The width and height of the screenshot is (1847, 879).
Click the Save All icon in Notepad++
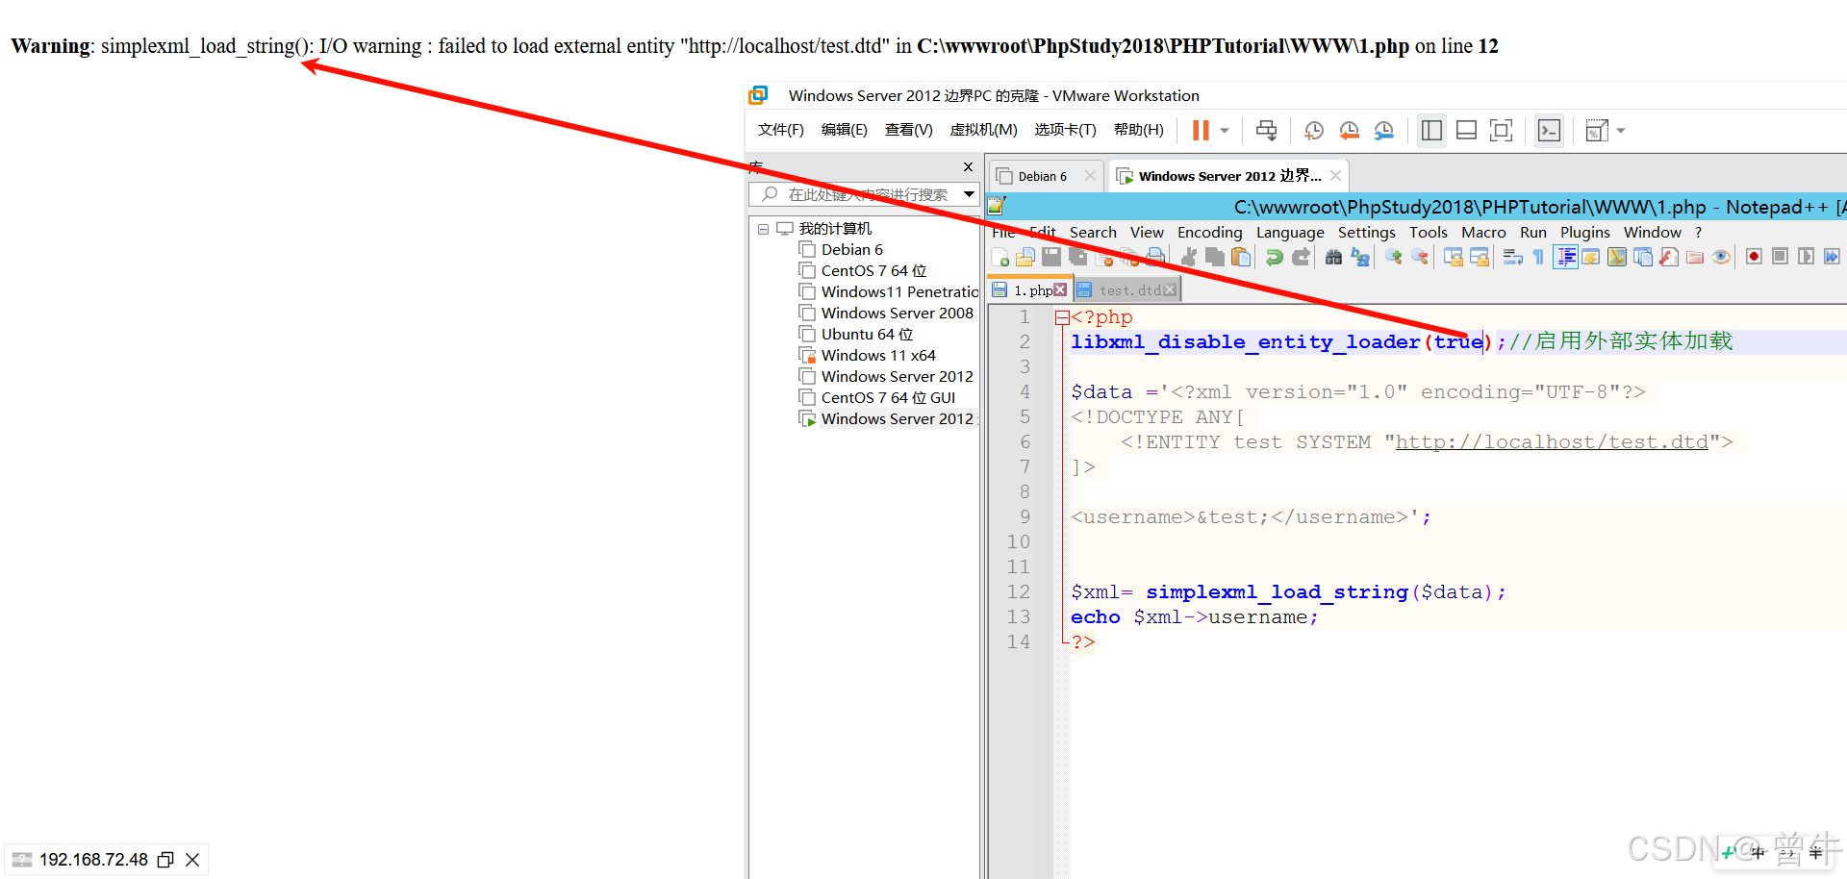1078,257
